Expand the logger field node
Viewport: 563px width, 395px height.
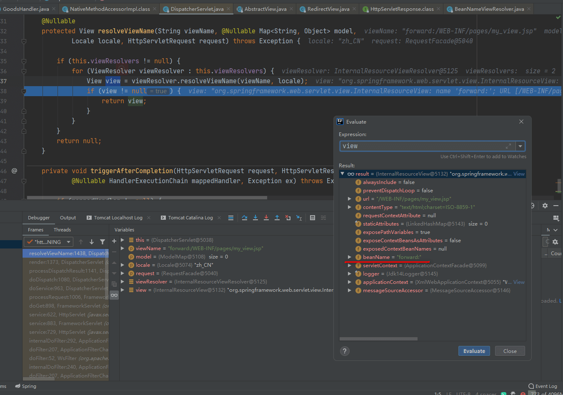coord(350,274)
